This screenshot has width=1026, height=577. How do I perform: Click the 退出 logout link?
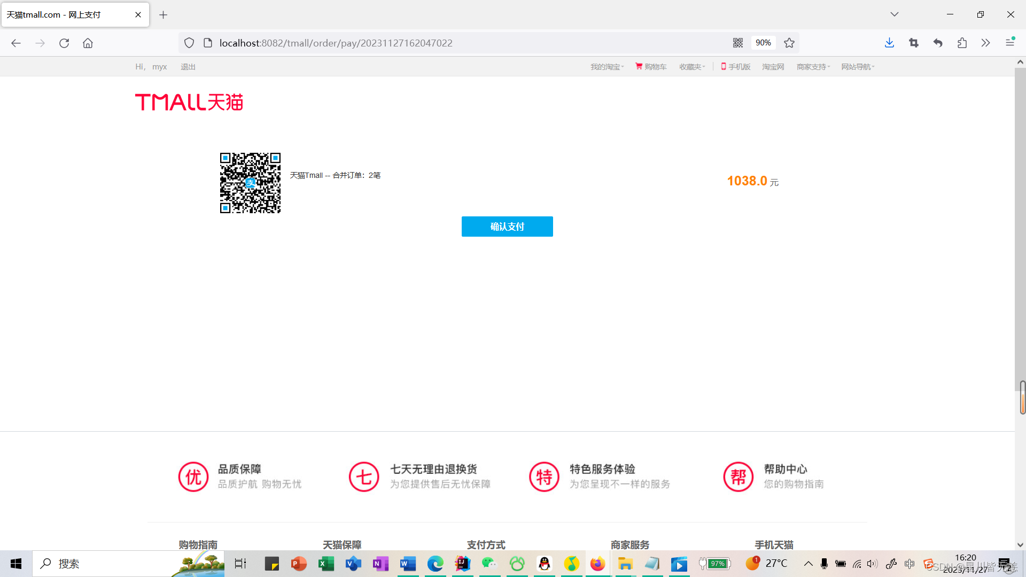click(x=188, y=67)
